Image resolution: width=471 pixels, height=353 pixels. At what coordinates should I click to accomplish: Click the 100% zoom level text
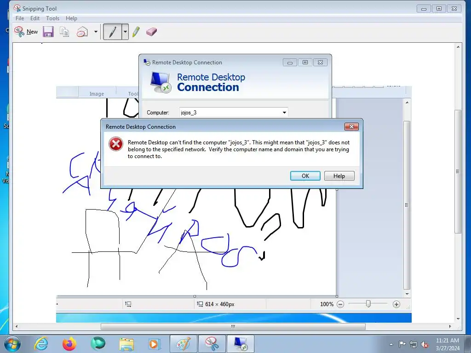pyautogui.click(x=327, y=304)
